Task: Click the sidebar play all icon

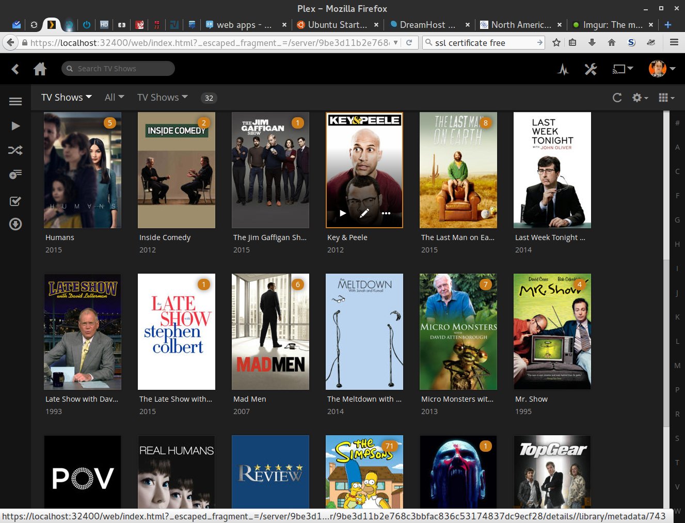Action: click(15, 126)
